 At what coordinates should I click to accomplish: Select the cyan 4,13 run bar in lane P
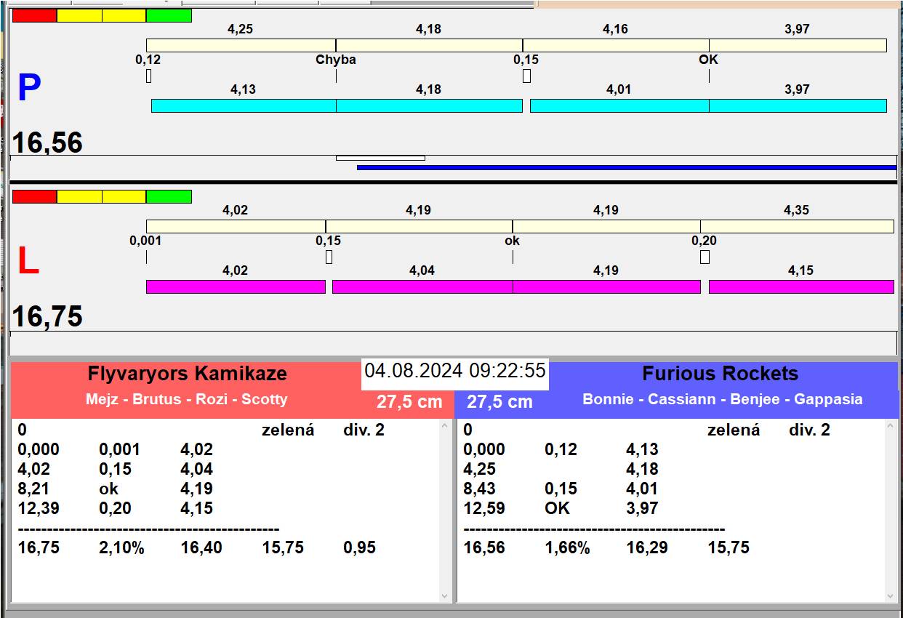pyautogui.click(x=243, y=105)
